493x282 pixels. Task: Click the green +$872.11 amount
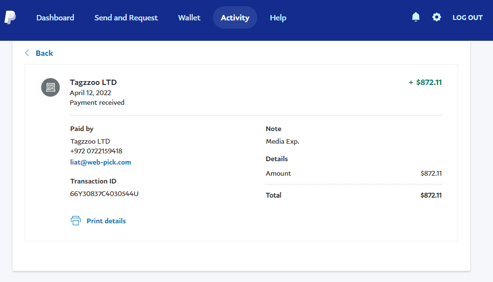tap(426, 83)
